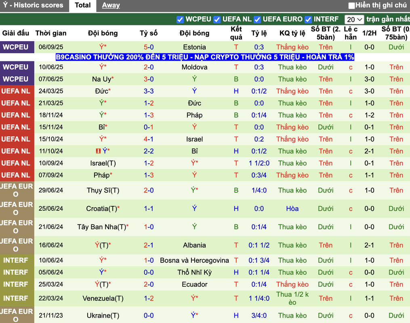The image size is (410, 323).
Task: Click Venezuela(T) team name
Action: [x=103, y=298]
